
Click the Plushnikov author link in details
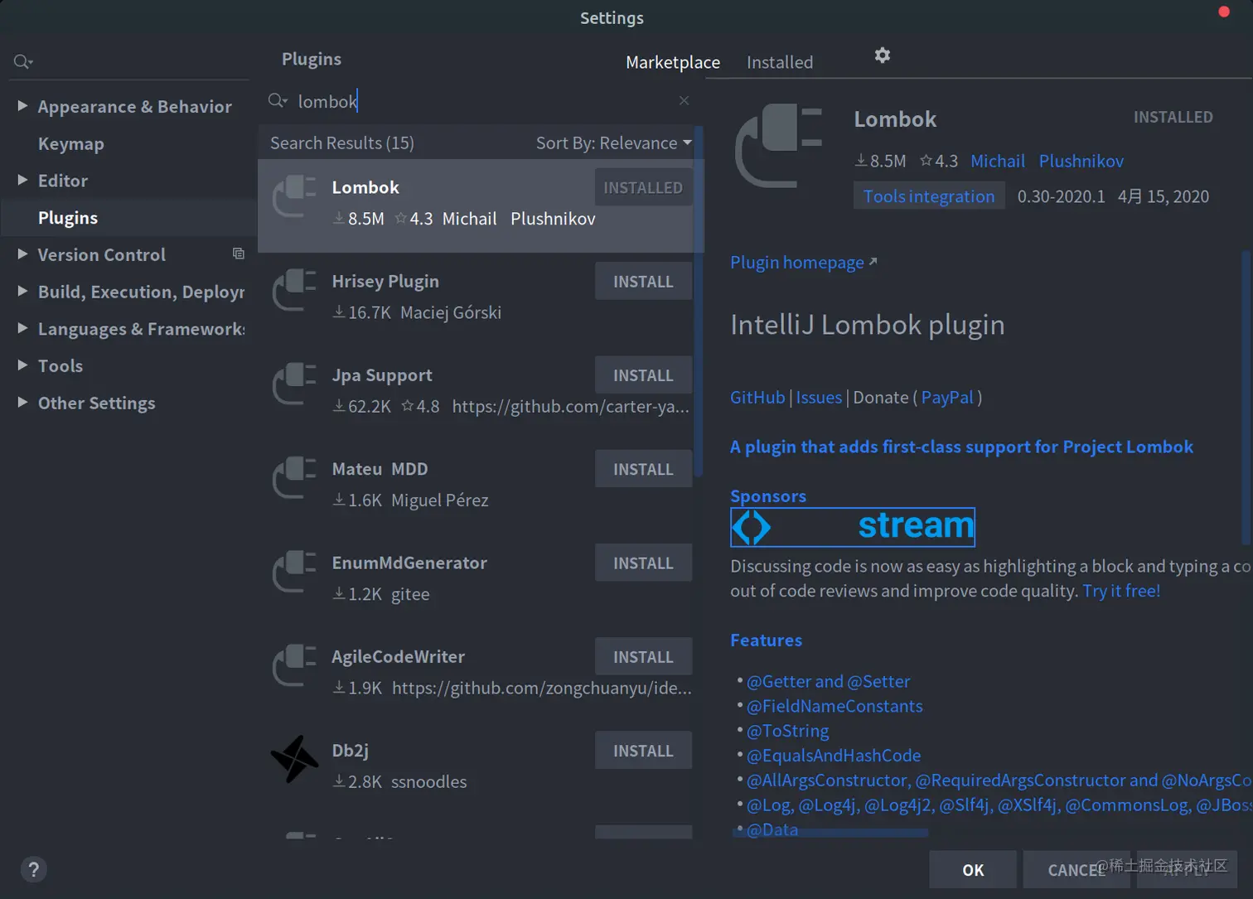click(x=1081, y=161)
